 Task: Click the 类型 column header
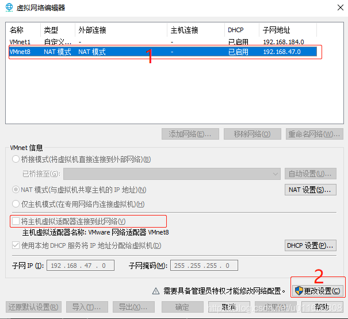[58, 30]
